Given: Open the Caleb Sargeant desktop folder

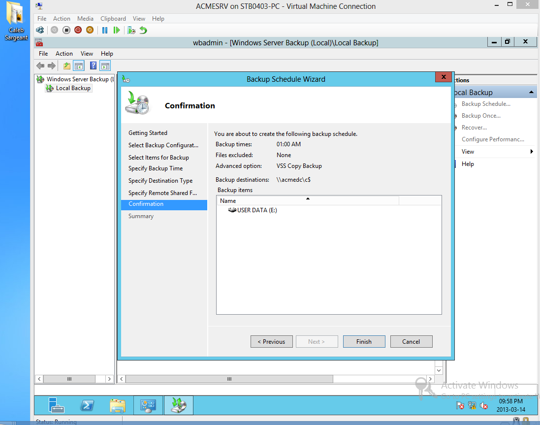Looking at the screenshot, I should pos(16,21).
